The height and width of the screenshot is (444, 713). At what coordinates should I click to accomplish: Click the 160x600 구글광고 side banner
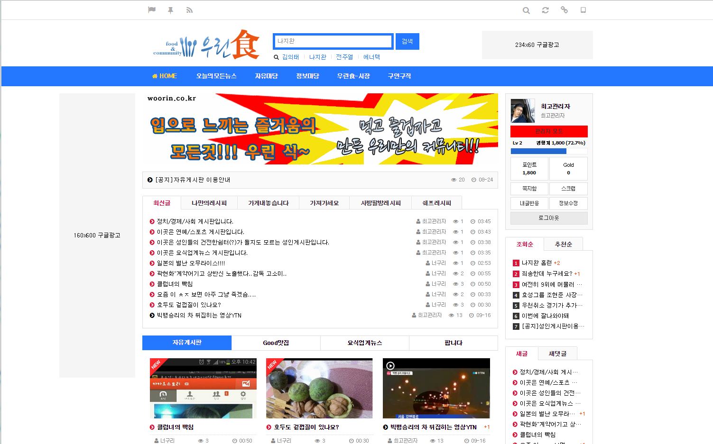97,236
